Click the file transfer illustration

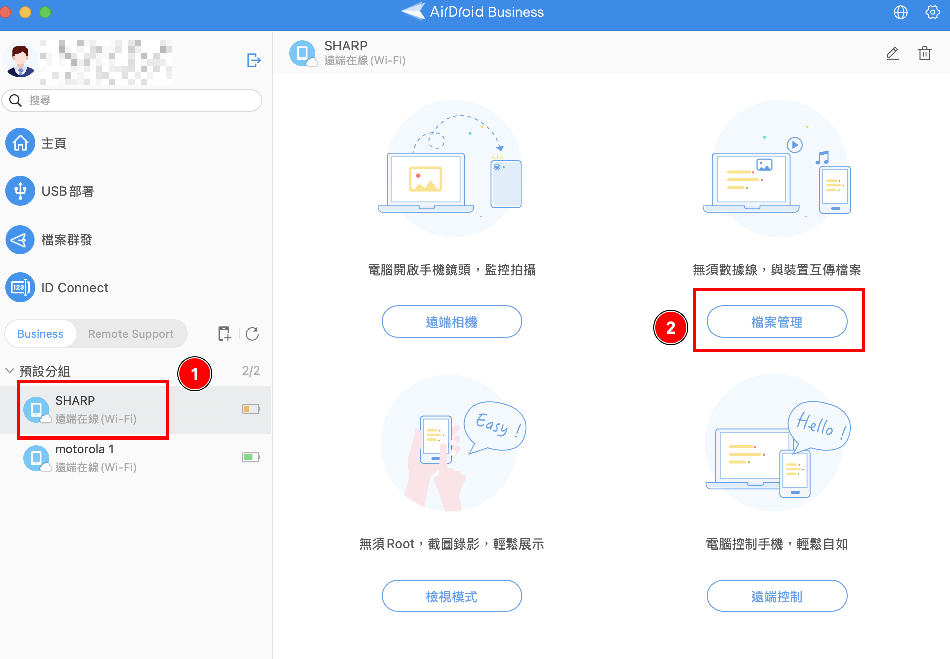point(777,169)
